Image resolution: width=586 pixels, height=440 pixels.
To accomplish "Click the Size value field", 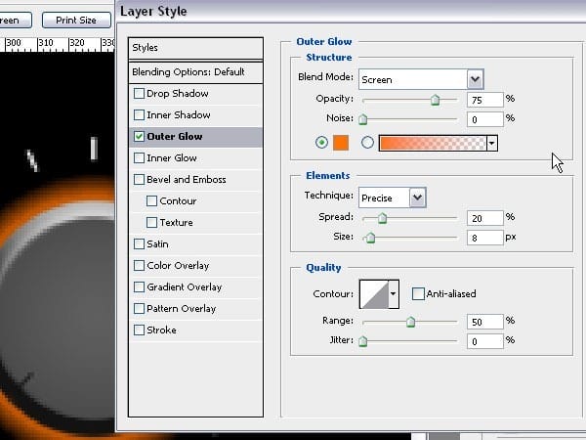I will click(485, 238).
